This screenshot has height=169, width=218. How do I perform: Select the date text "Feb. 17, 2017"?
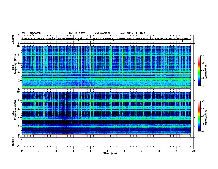point(77,33)
